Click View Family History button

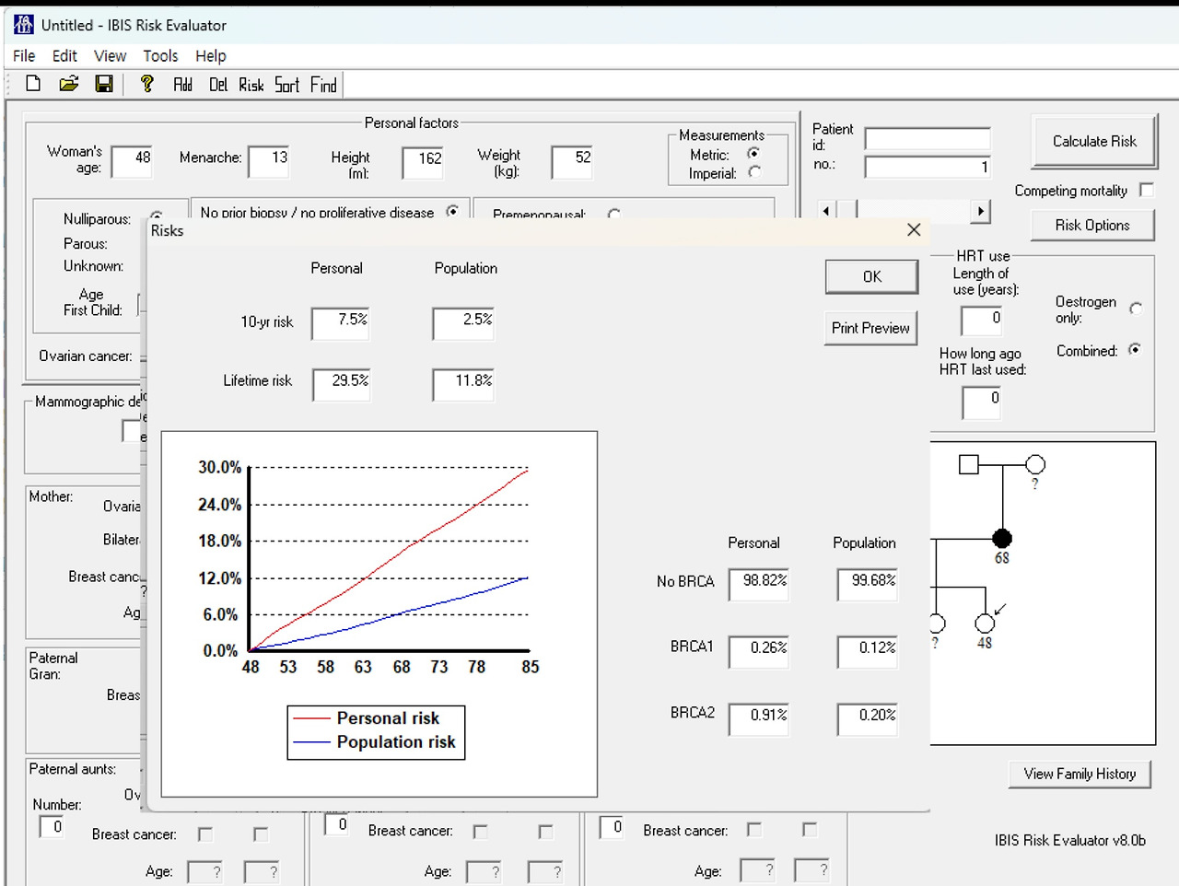coord(1080,774)
